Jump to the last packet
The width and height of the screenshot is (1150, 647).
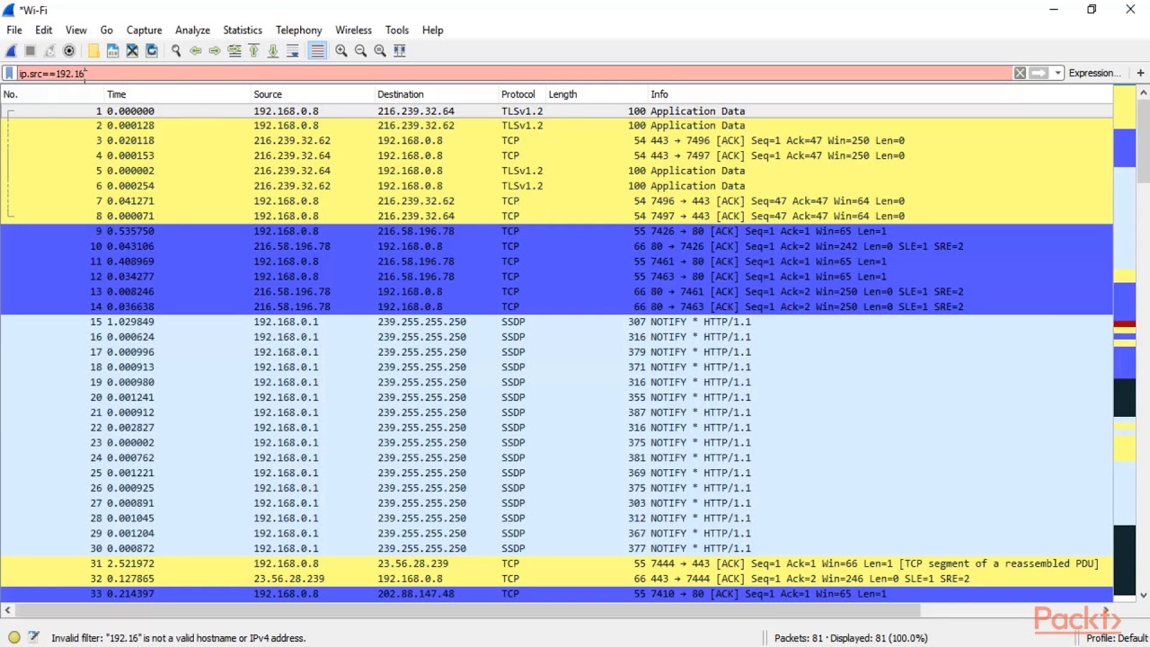click(x=273, y=51)
